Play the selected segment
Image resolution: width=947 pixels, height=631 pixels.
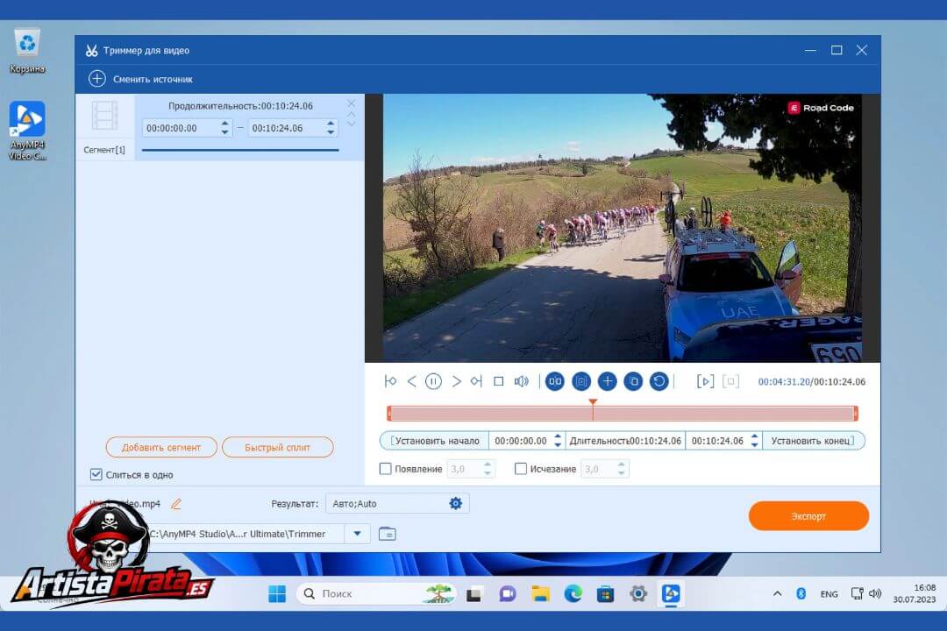click(x=705, y=381)
